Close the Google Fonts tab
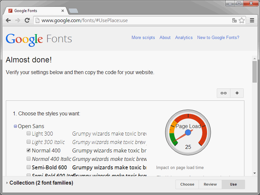This screenshot has width=260, height=195. pos(63,11)
